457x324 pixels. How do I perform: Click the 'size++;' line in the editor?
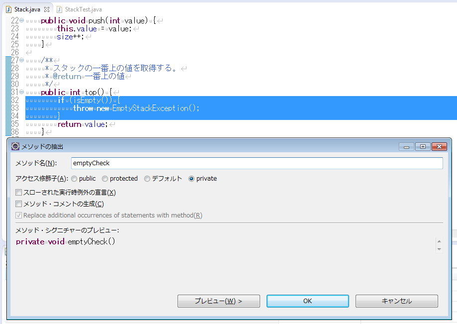coord(70,36)
